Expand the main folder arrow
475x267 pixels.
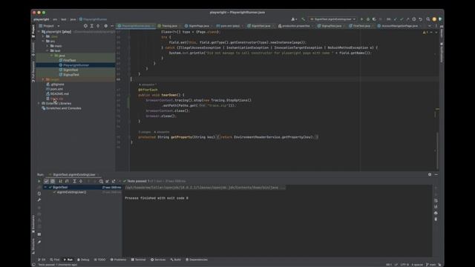(x=47, y=46)
